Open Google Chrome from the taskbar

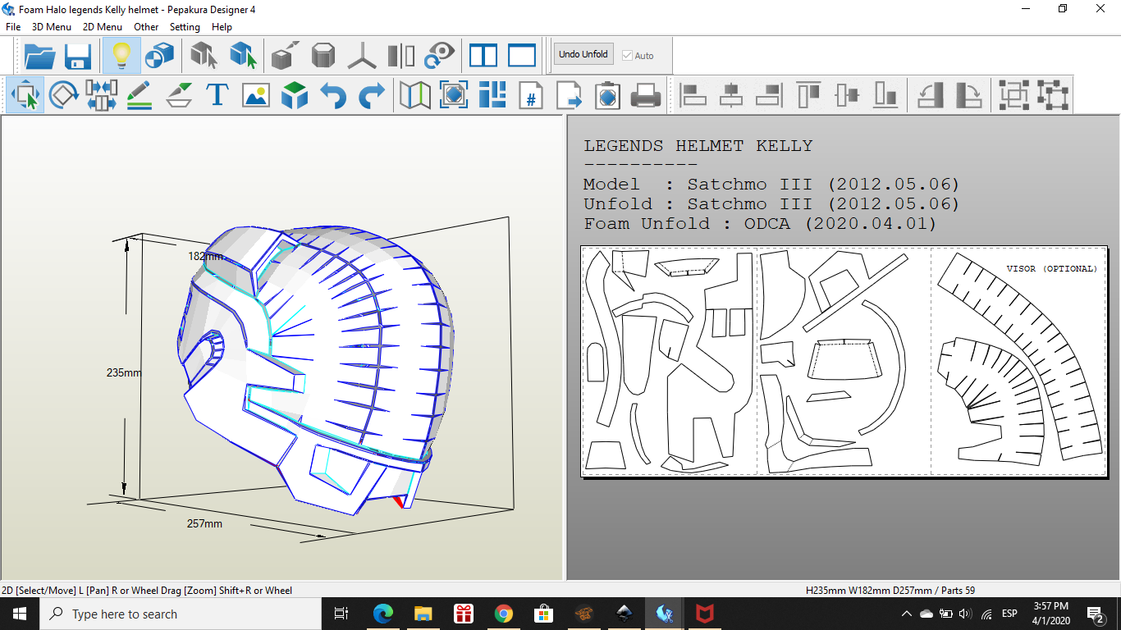click(x=504, y=614)
